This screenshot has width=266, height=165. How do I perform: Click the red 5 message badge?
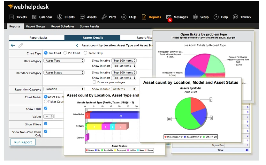click(170, 20)
